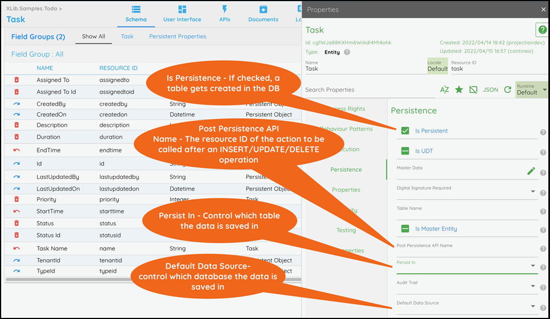Open the Persistent Properties field group tab
The image size is (550, 319).
177,37
